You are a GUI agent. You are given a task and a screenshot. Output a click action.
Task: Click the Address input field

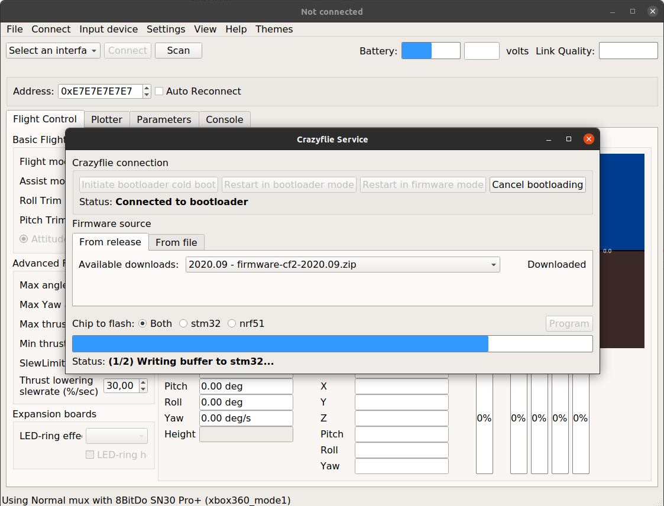point(100,91)
